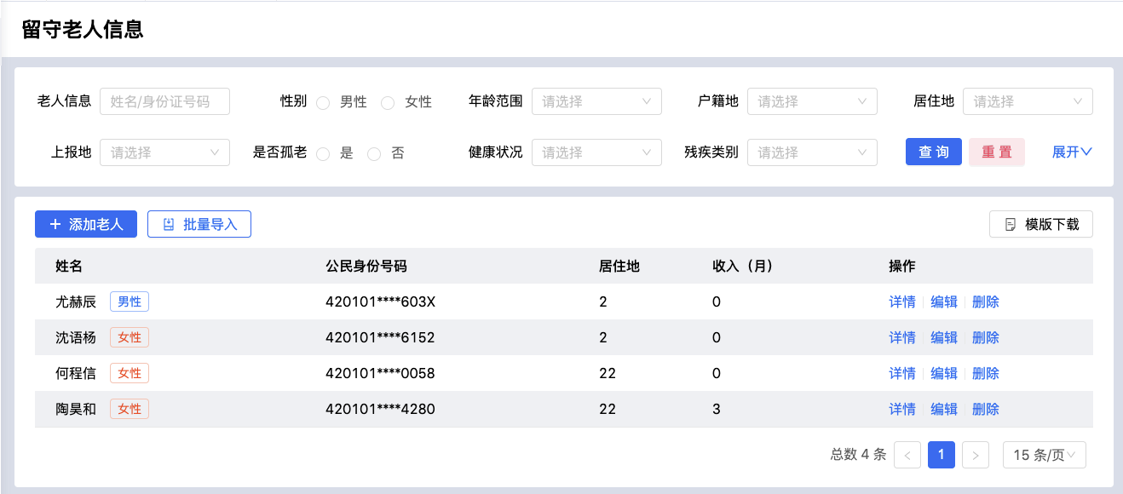Image resolution: width=1123 pixels, height=494 pixels.
Task: Go to previous page arrow
Action: pyautogui.click(x=907, y=455)
